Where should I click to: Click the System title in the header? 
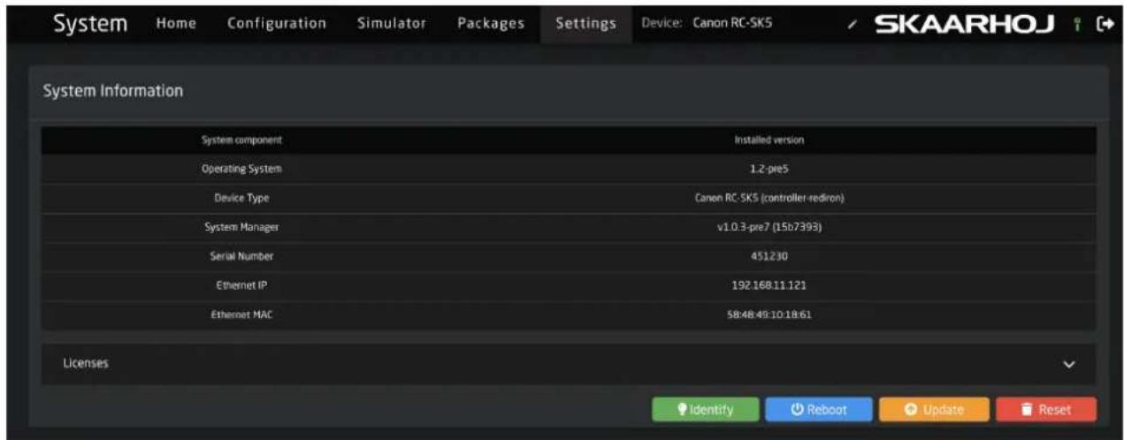92,22
